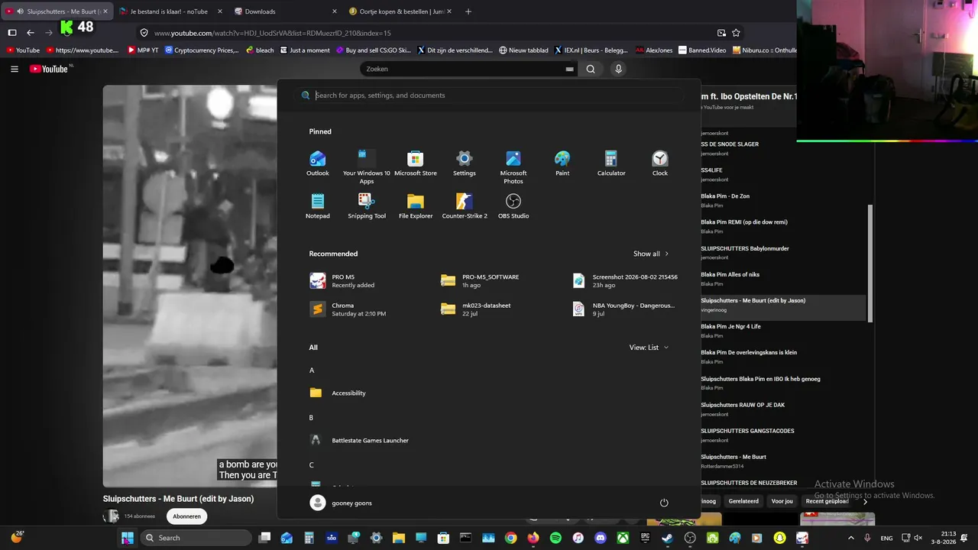Open the Snipping Tool pinned app
Image resolution: width=978 pixels, height=550 pixels.
pos(367,206)
